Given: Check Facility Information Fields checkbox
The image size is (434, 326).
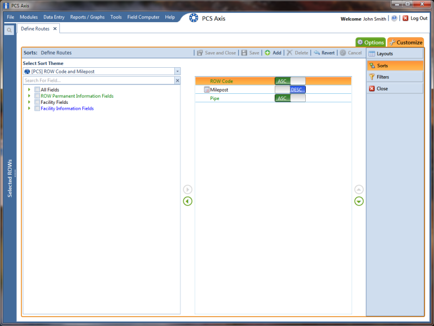Looking at the screenshot, I should (37, 108).
